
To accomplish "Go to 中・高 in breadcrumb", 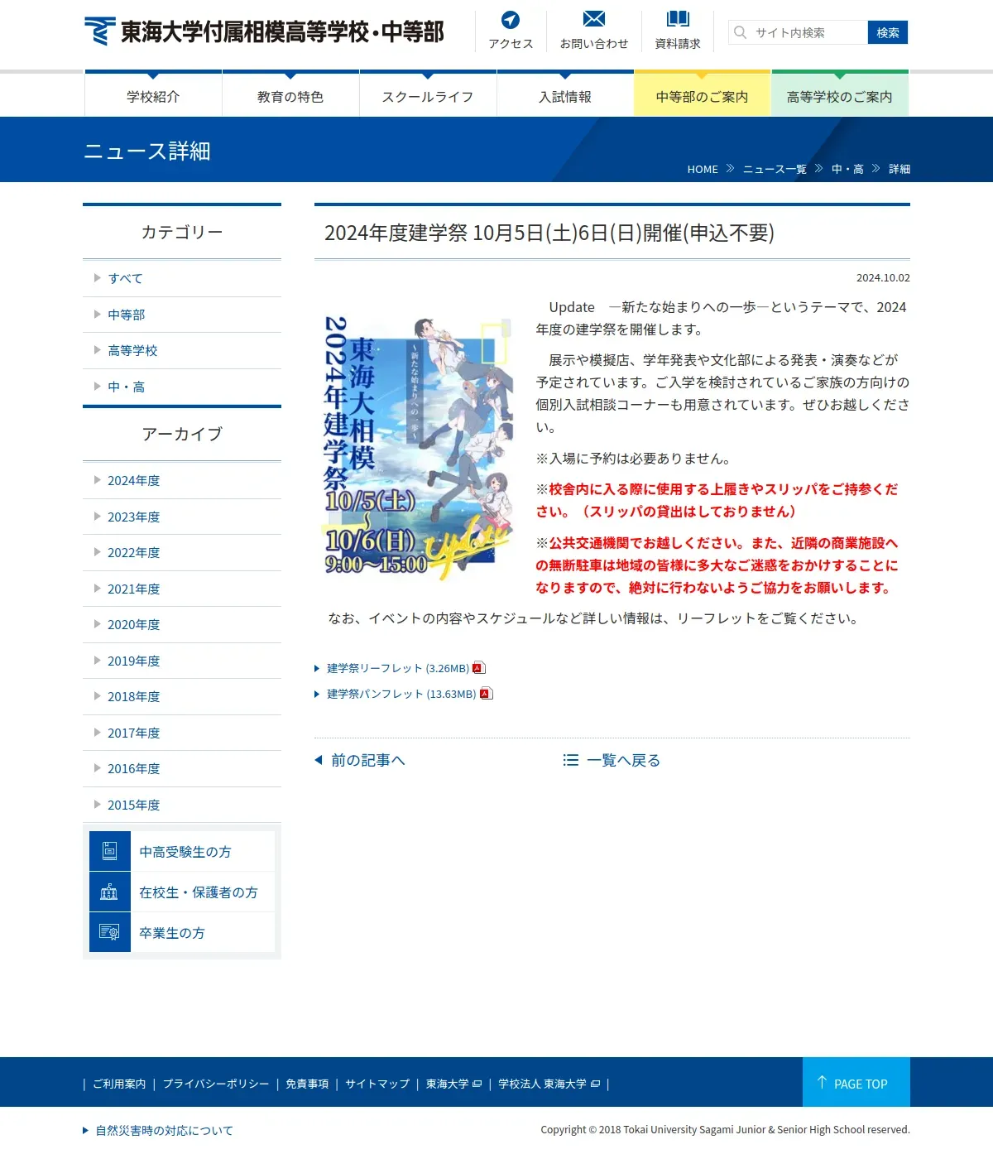I will 847,169.
